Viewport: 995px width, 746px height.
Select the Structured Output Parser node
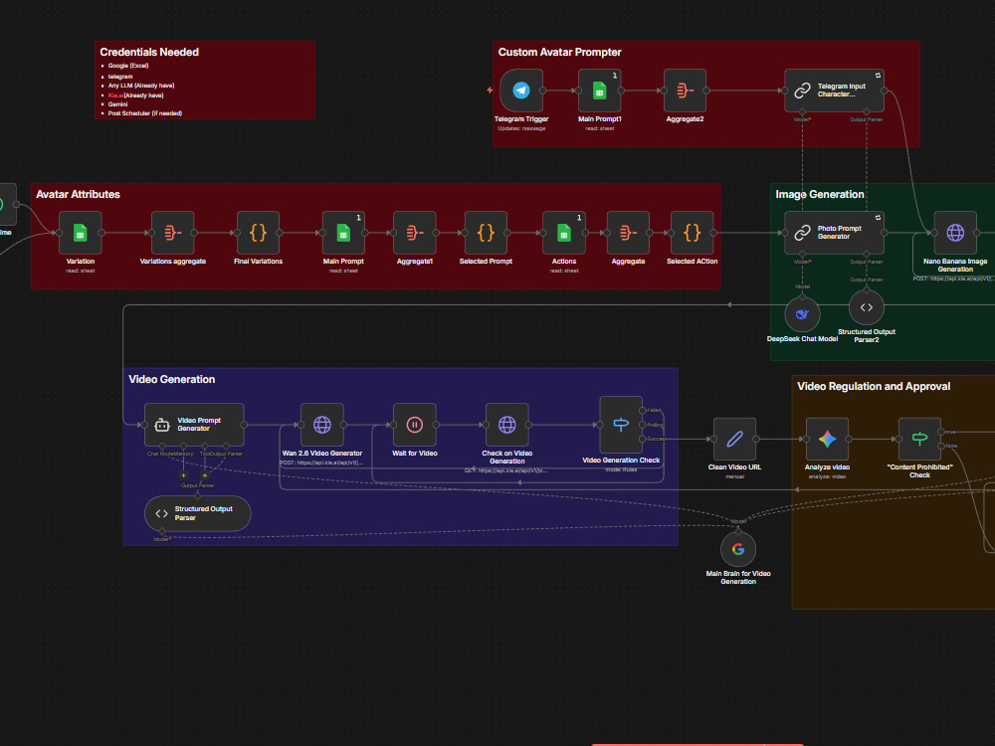197,513
